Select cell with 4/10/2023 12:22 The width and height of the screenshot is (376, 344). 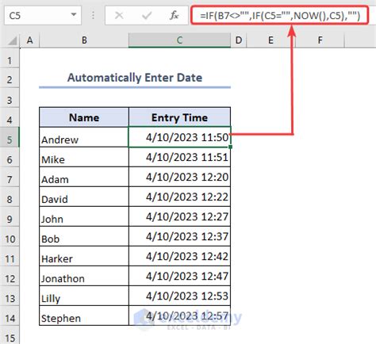point(179,197)
